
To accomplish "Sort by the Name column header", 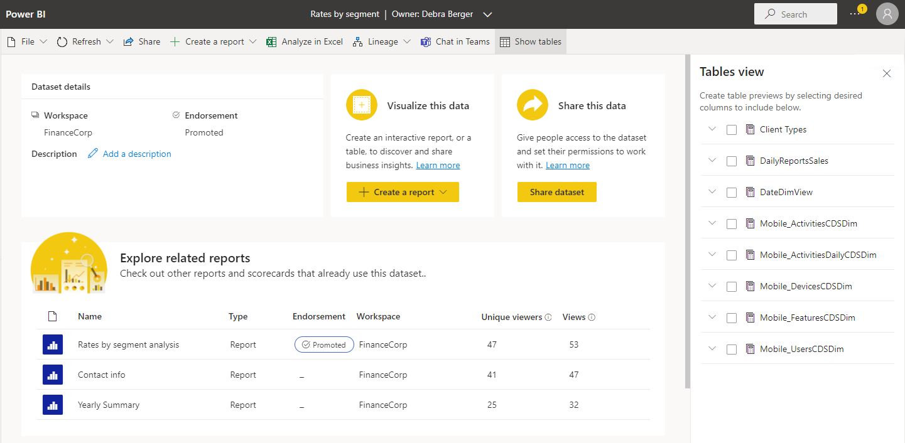I will tap(90, 316).
